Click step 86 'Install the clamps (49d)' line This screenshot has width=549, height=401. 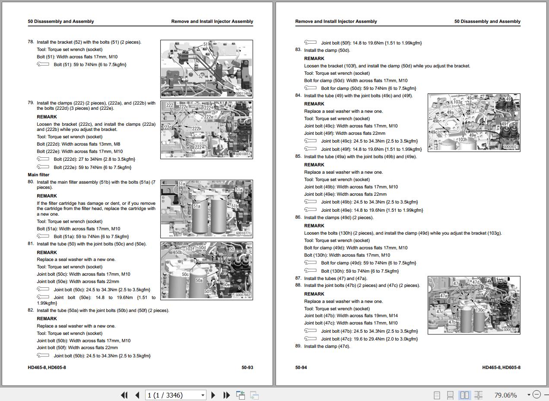[x=339, y=217]
